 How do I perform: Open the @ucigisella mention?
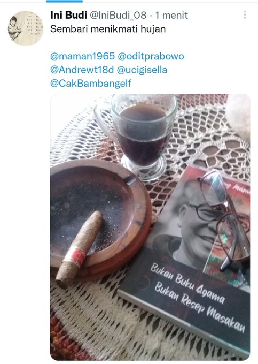click(142, 70)
